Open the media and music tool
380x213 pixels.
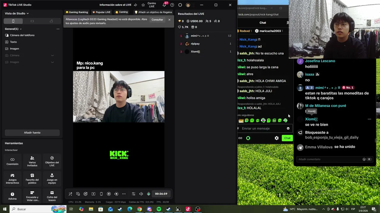pos(78,194)
